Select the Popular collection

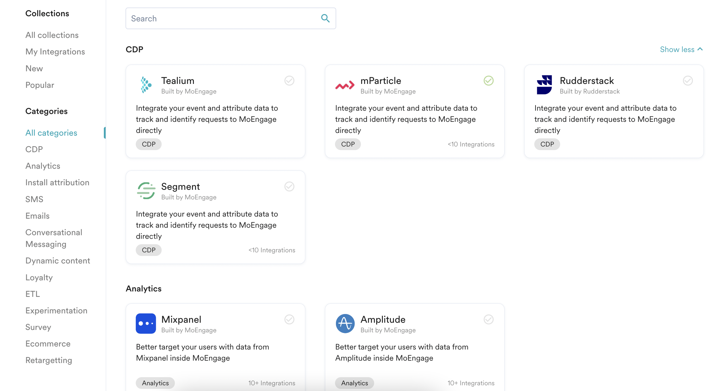40,85
